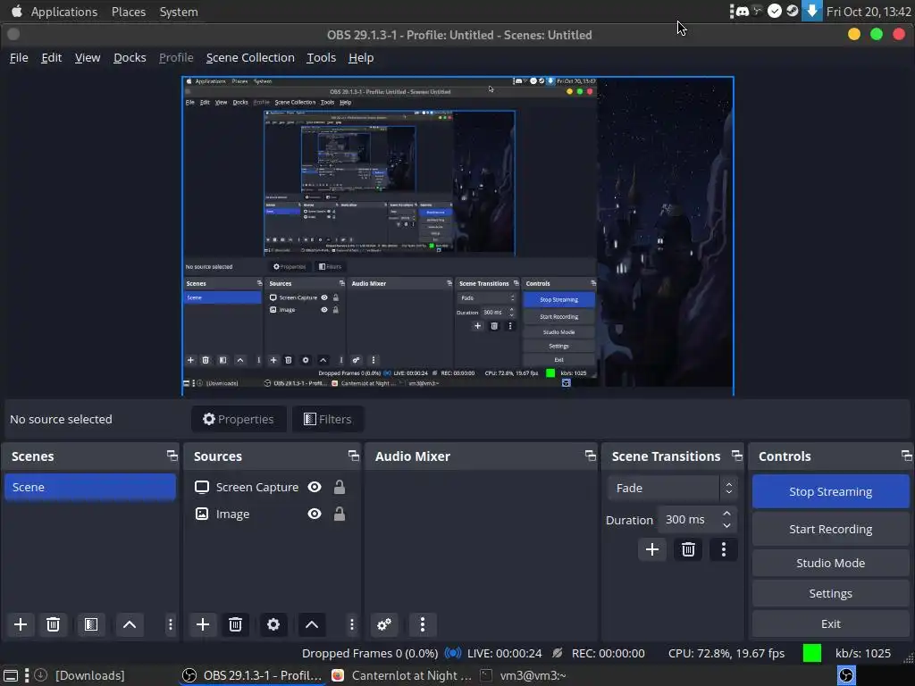Remove the configurable transition with trash icon
The image size is (915, 686).
[x=688, y=549]
